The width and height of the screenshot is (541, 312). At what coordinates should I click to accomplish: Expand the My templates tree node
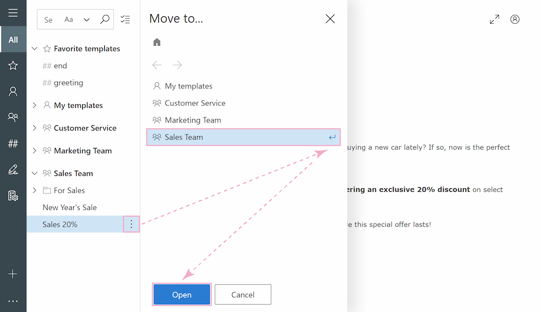(35, 105)
